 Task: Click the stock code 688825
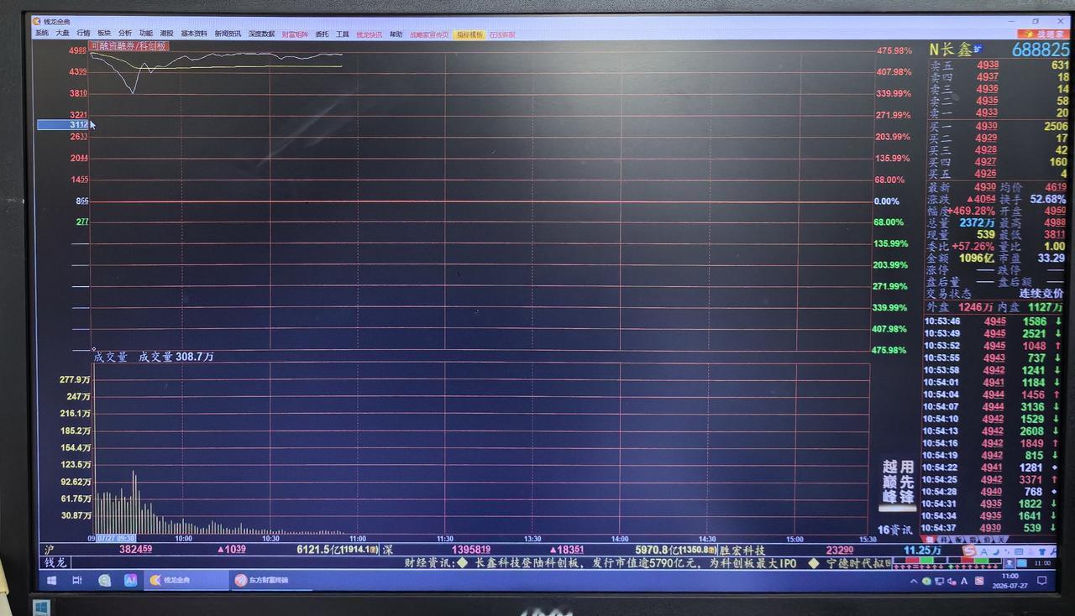[x=1040, y=50]
